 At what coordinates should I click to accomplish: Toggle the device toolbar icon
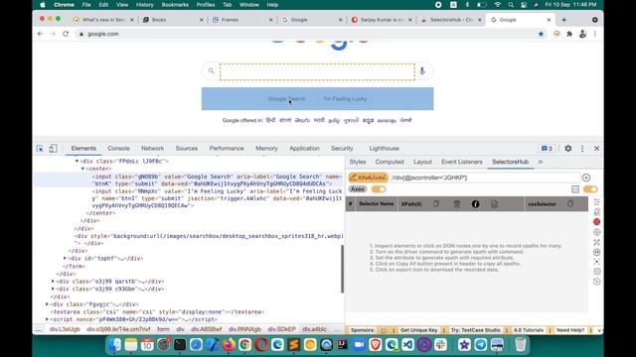tap(53, 149)
